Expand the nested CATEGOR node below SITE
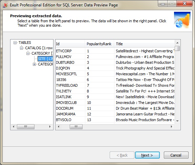Viewport: 195px width, 165px height. 34,64
